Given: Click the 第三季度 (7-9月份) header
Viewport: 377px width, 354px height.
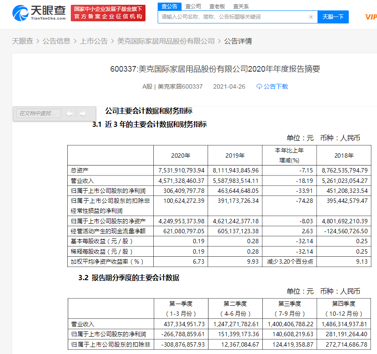Looking at the screenshot, I should point(289,309).
